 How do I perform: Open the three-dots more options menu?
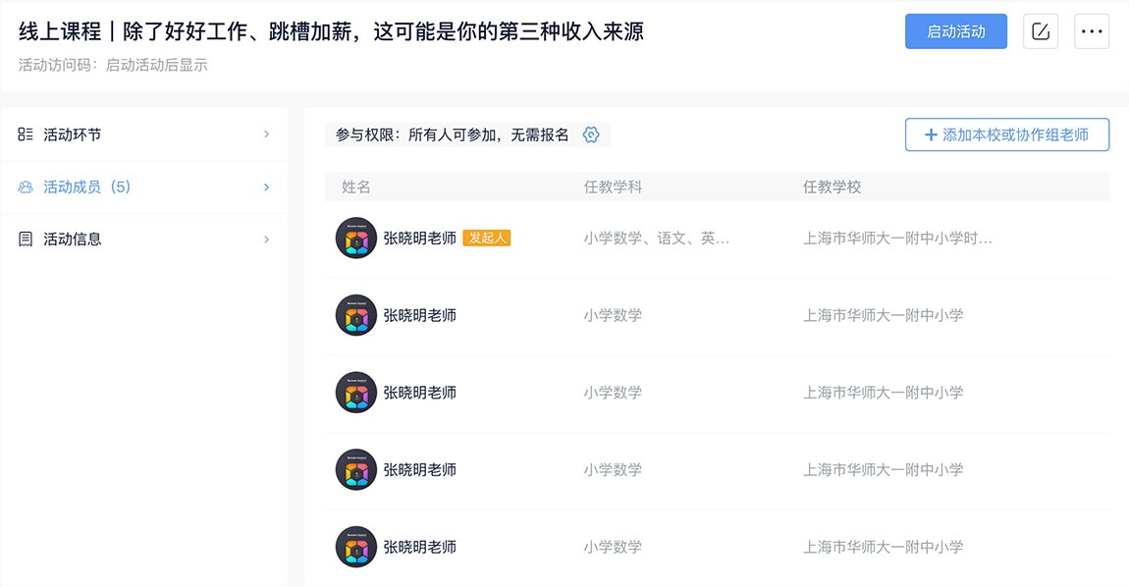coord(1092,31)
